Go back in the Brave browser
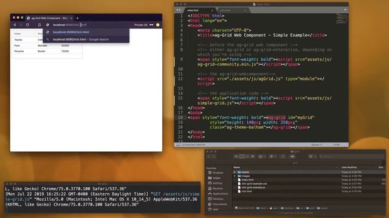Image resolution: width=389 pixels, height=218 pixels. (15, 25)
